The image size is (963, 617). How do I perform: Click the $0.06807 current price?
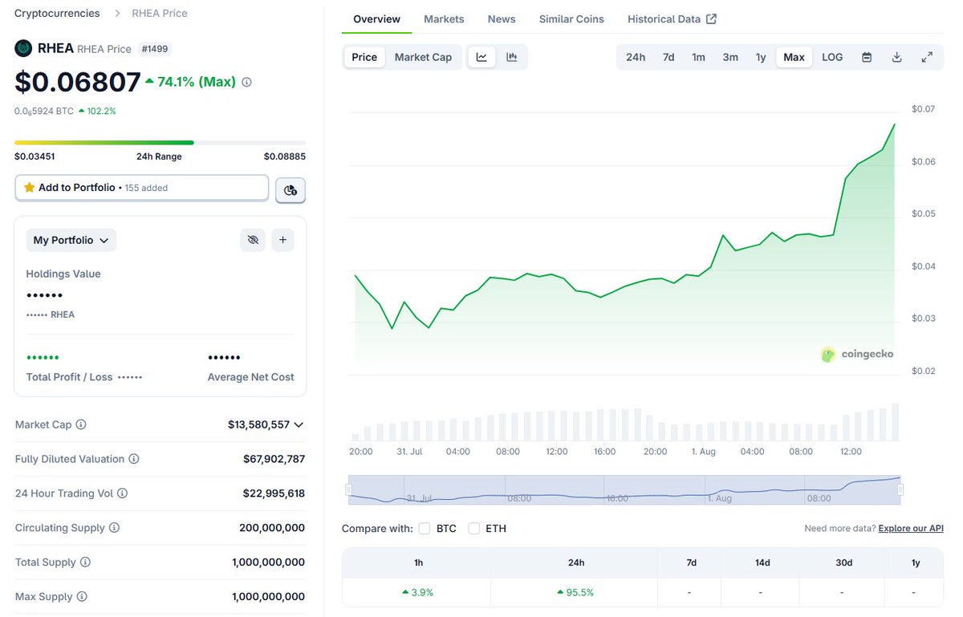coord(77,82)
